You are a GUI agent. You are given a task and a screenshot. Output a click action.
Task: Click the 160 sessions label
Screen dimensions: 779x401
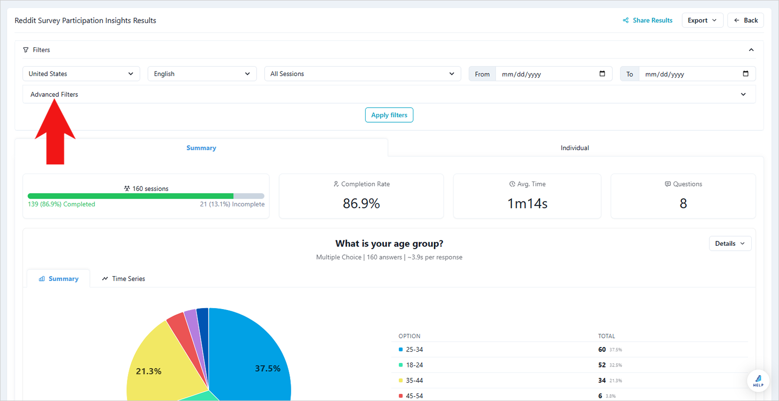tap(150, 189)
